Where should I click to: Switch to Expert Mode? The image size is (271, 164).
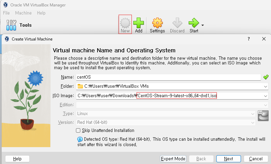173,159
